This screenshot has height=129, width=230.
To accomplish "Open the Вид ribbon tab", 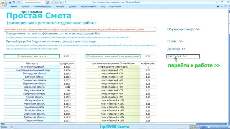I will coord(103,6).
